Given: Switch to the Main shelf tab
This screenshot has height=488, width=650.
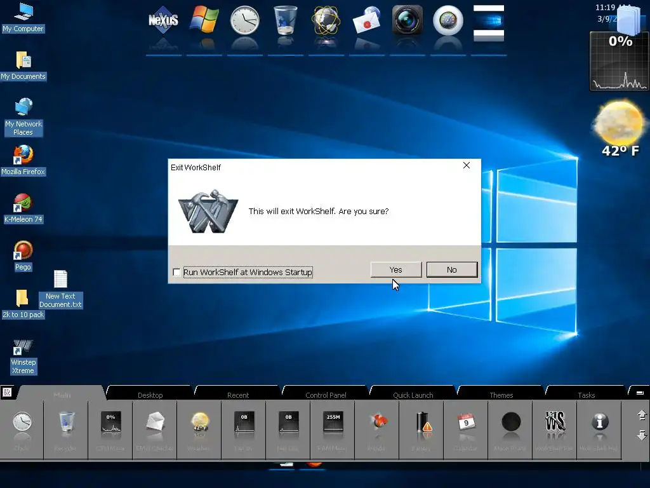Looking at the screenshot, I should click(x=62, y=395).
